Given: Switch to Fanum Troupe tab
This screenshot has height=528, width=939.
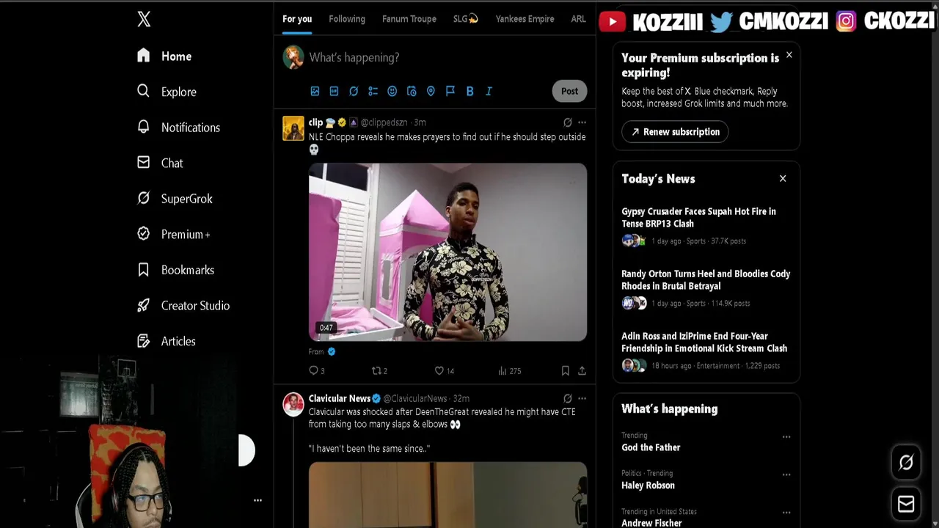Looking at the screenshot, I should tap(409, 19).
